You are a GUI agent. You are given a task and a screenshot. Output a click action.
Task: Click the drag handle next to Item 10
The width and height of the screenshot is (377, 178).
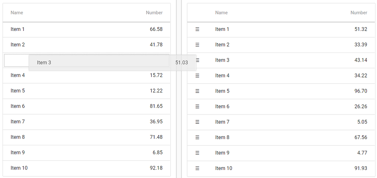197,168
